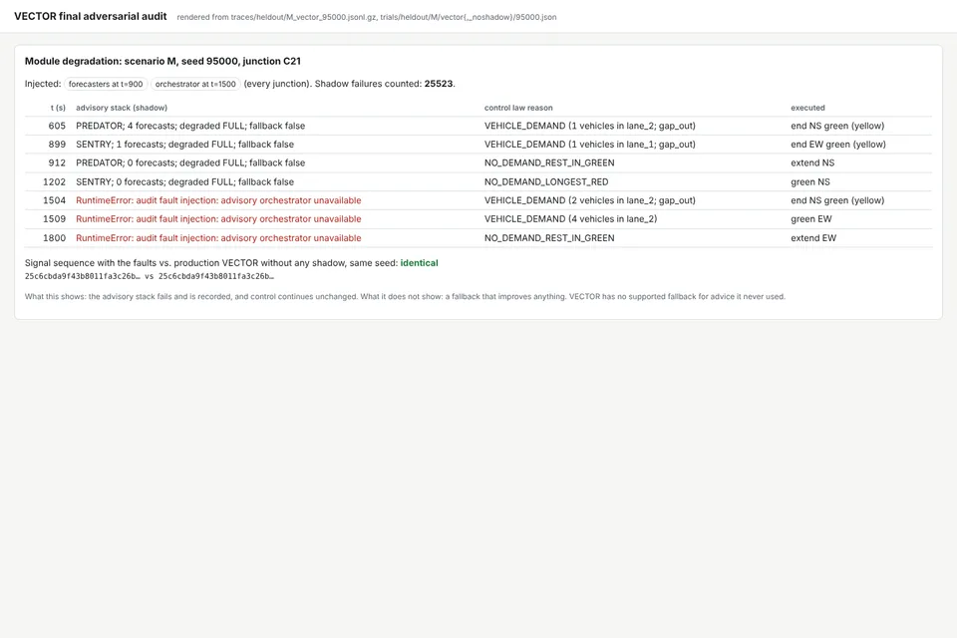Select the time cell "1202"

click(54, 182)
